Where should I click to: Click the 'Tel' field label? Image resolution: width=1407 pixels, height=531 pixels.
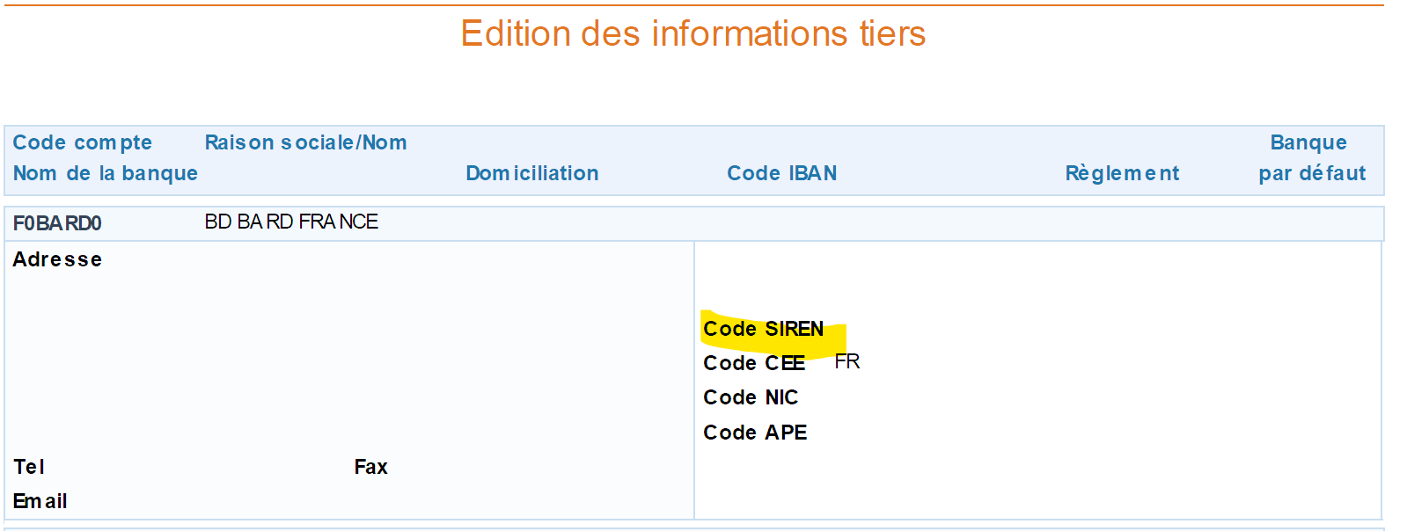coord(29,467)
